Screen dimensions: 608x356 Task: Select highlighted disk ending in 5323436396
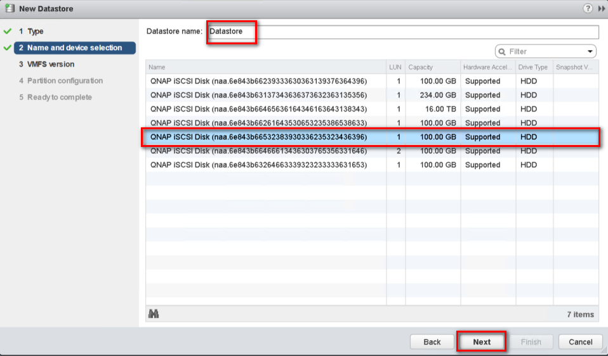pos(372,137)
